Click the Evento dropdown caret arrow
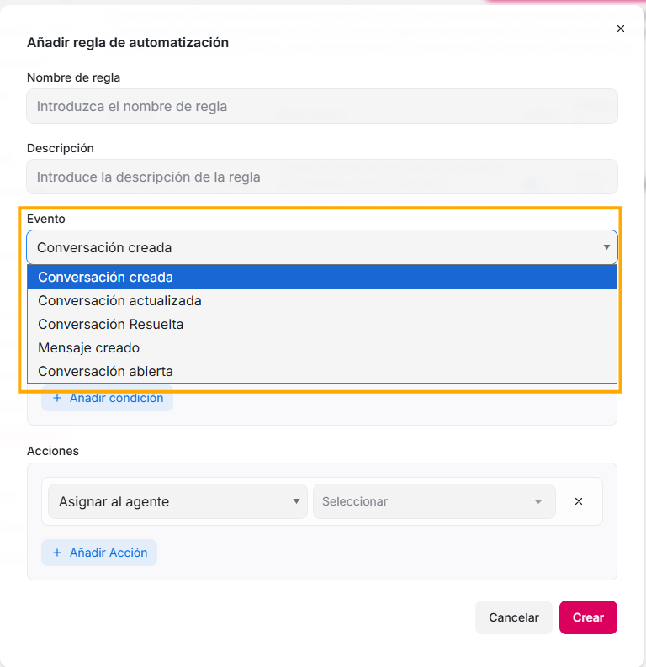Screen dimensions: 646x667 606,247
